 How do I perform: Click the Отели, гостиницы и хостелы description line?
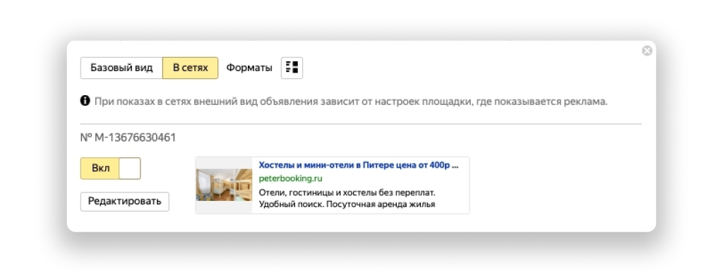(x=347, y=192)
